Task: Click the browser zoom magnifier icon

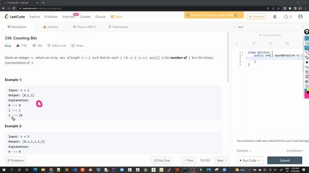Action: (268, 9)
